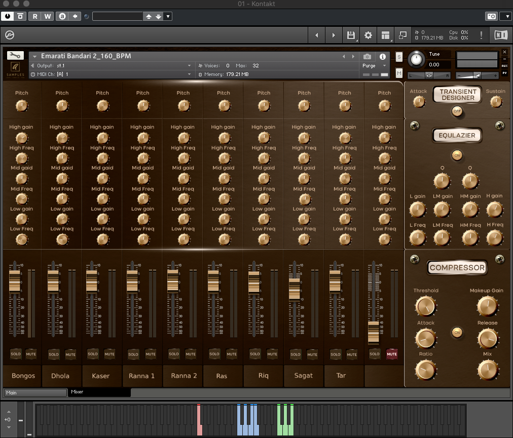
Task: Click the Bongos volume fader
Action: pos(14,281)
